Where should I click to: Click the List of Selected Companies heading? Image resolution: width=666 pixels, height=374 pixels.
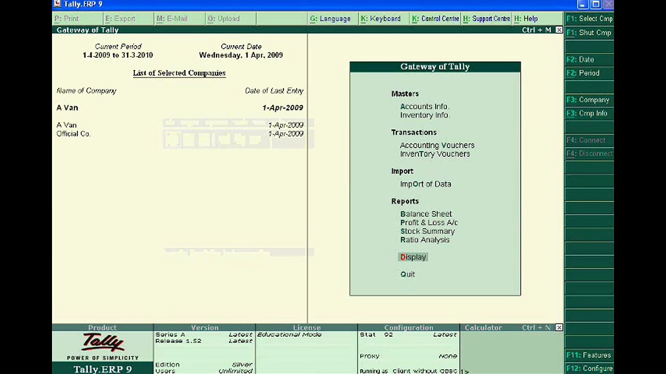(179, 73)
